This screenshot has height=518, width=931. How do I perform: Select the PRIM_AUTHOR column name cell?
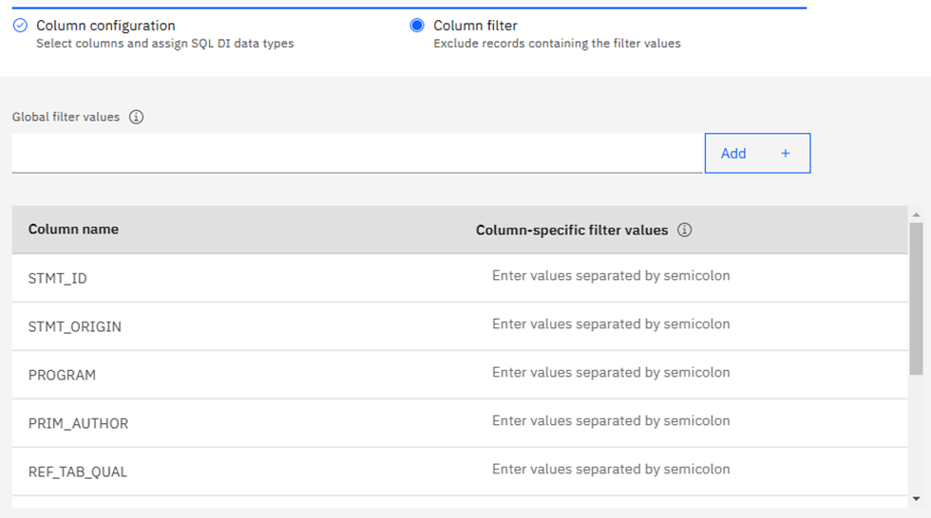[x=78, y=424]
